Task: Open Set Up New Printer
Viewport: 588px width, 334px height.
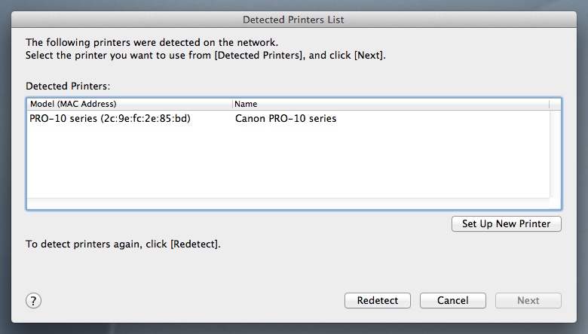Action: click(507, 223)
